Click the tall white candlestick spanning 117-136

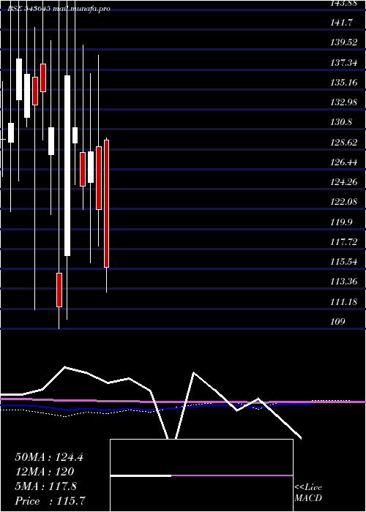[x=67, y=165]
